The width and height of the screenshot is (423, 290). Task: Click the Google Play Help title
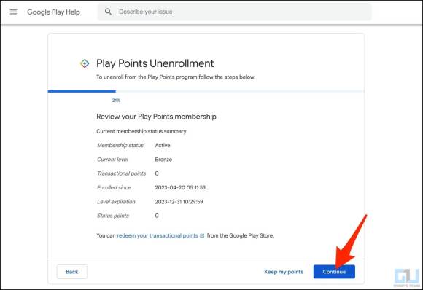(53, 12)
